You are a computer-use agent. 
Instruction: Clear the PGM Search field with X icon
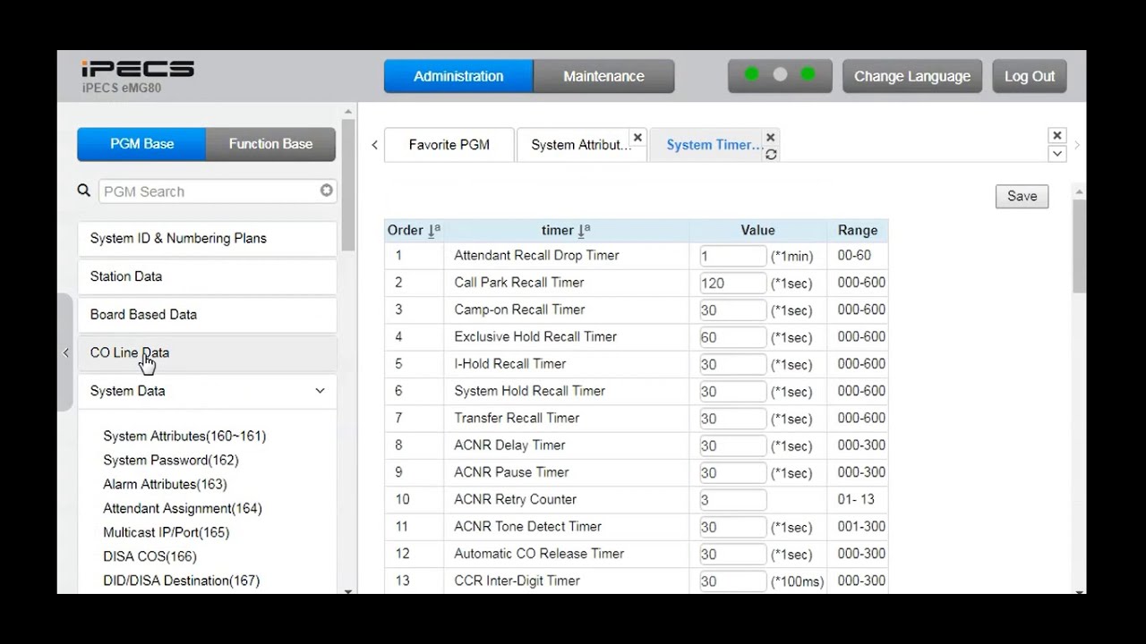pyautogui.click(x=327, y=191)
